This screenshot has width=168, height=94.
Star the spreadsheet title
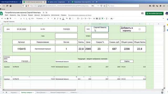pos(44,13)
